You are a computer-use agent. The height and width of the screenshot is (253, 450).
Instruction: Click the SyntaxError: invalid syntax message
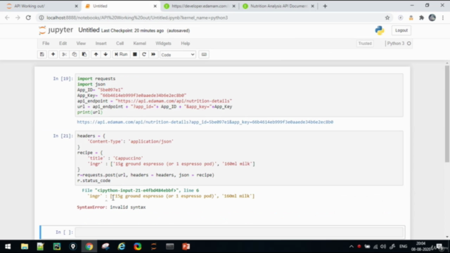pos(111,207)
